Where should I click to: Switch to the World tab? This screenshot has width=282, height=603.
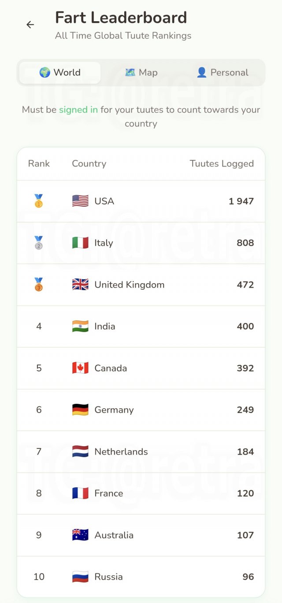[x=60, y=72]
